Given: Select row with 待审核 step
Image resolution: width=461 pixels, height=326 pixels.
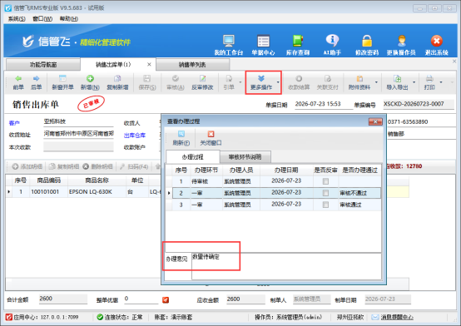Looking at the screenshot, I should (x=276, y=181).
